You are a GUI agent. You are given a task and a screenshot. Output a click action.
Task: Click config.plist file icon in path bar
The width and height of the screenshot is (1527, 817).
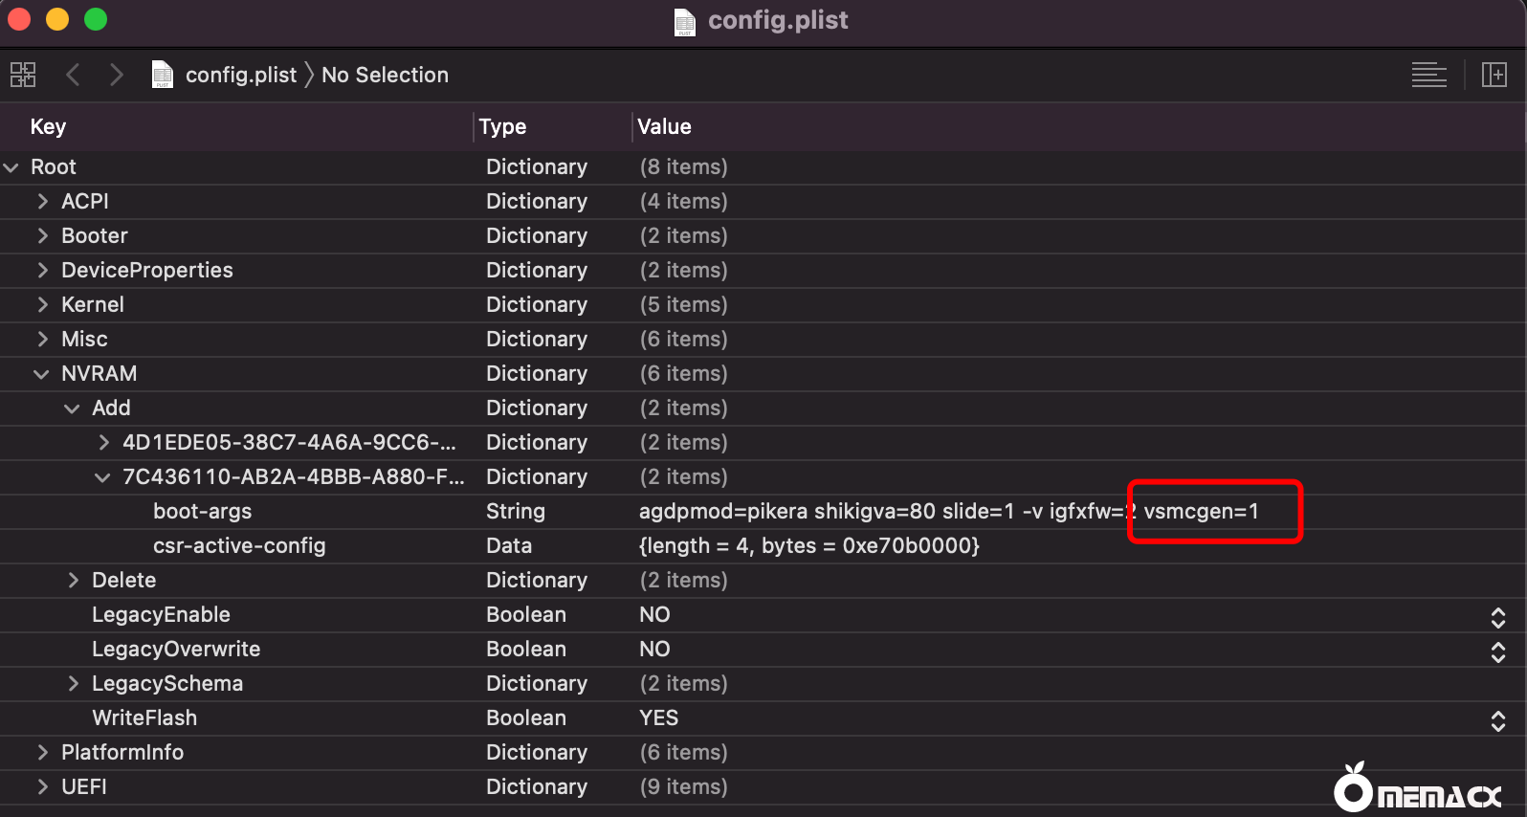[x=163, y=75]
